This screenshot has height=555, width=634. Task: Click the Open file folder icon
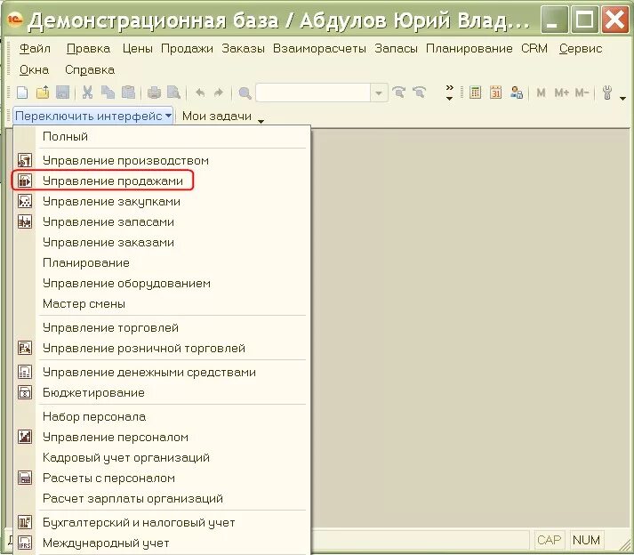pos(43,93)
